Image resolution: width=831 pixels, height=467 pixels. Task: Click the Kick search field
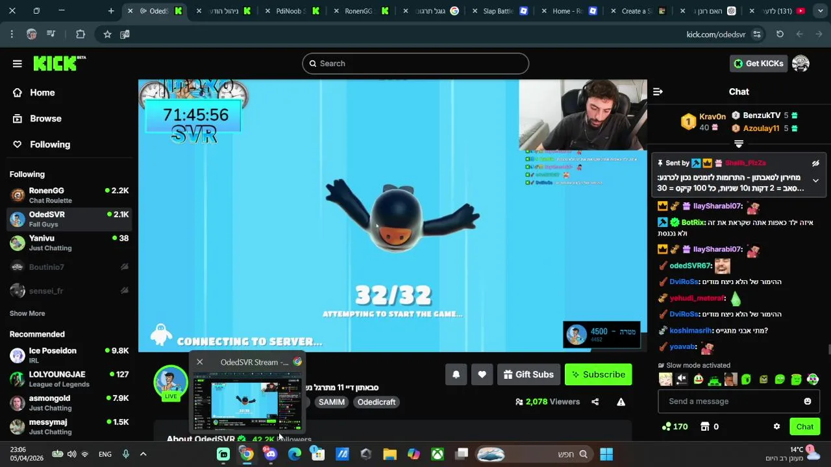[415, 64]
